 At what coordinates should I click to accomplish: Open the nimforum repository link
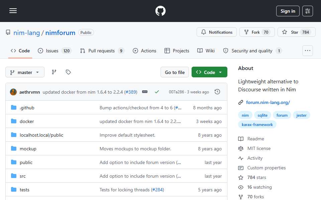tap(60, 33)
